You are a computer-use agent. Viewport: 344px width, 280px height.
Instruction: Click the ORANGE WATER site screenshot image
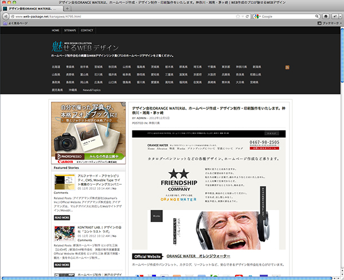click(x=209, y=190)
